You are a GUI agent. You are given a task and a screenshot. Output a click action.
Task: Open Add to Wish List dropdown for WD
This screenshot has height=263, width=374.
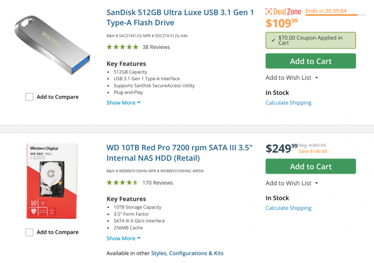[x=292, y=183]
